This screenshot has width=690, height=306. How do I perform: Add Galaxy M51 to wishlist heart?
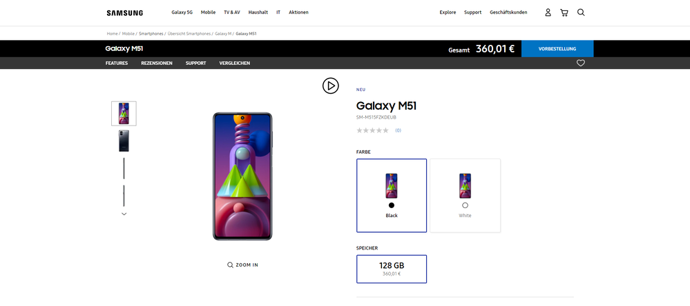click(581, 63)
